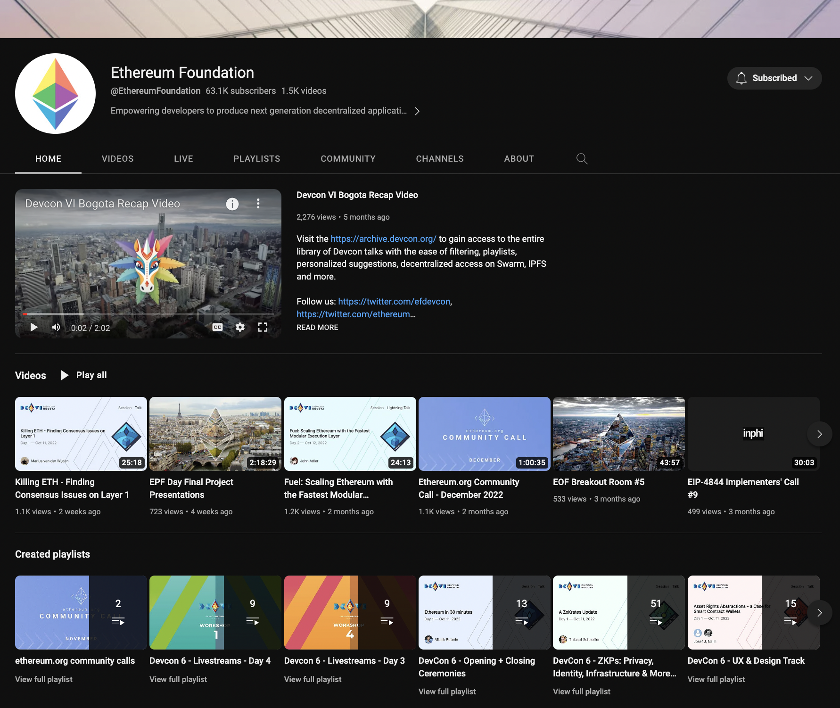The image size is (840, 708).
Task: Open Community Call December thumbnail
Action: click(x=484, y=434)
